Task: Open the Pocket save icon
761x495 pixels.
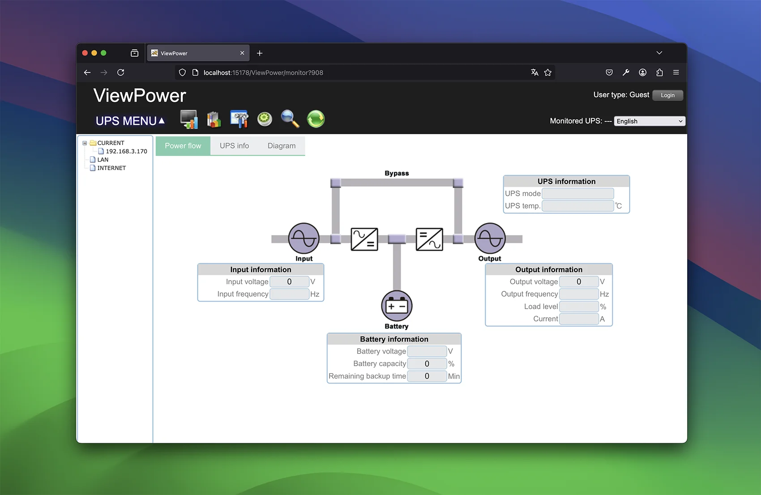Action: (609, 73)
